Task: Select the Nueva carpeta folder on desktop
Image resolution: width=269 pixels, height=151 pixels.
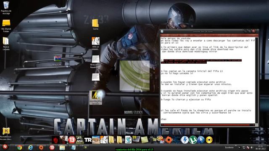Action: click(x=6, y=44)
